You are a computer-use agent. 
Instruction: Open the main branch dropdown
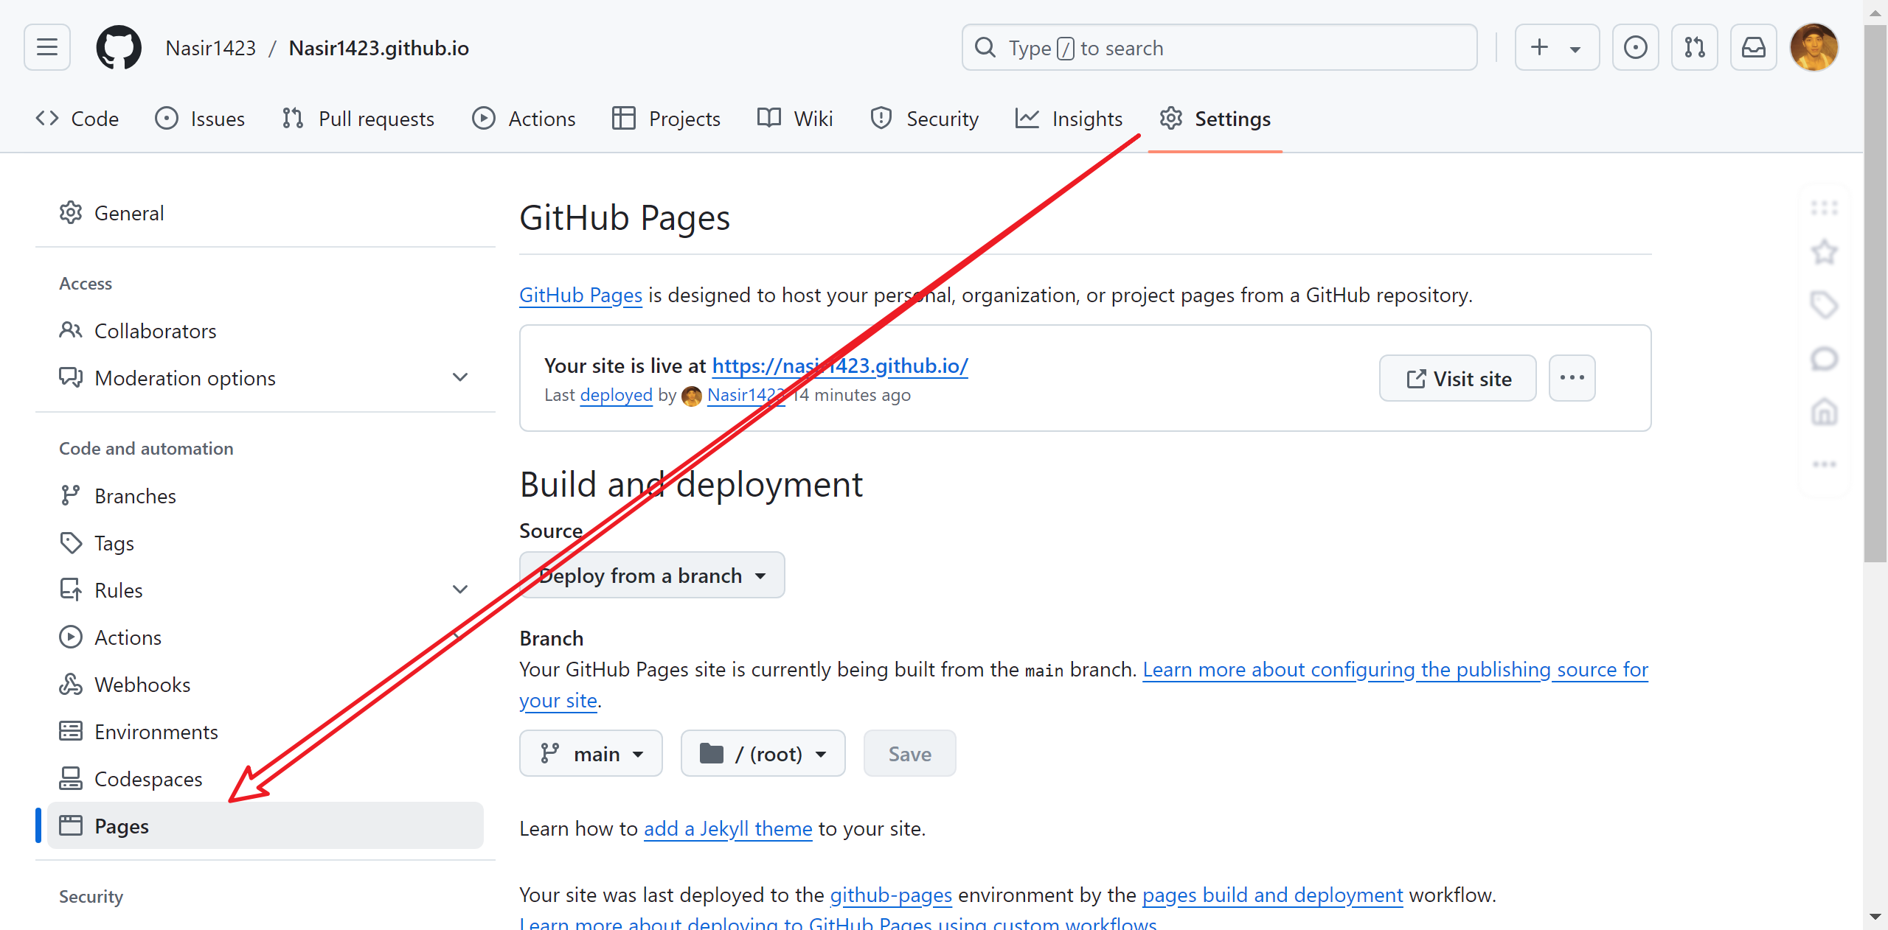591,754
